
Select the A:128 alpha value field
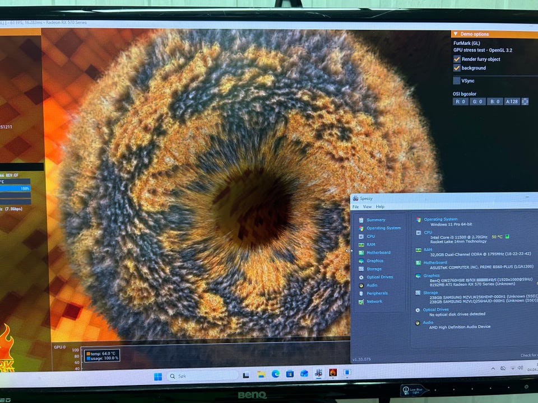click(512, 102)
